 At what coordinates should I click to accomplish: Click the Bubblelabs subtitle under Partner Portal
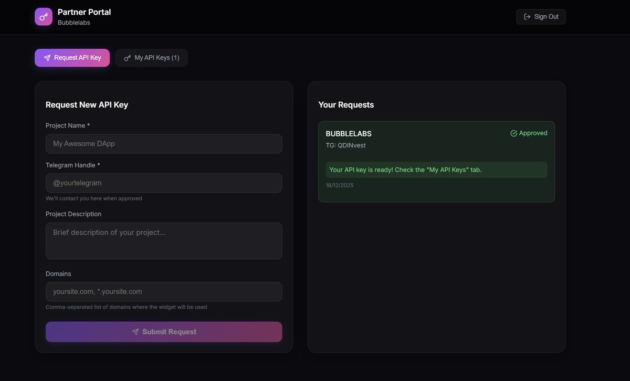[73, 23]
